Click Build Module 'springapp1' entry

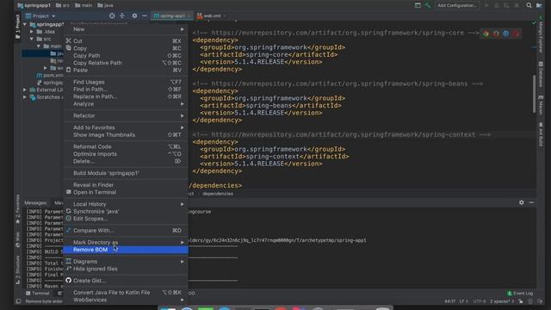click(x=126, y=173)
